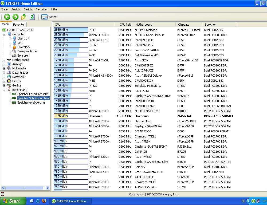267x205 pixels.
Task: Expand the Motherboard tree node
Action: [4, 60]
